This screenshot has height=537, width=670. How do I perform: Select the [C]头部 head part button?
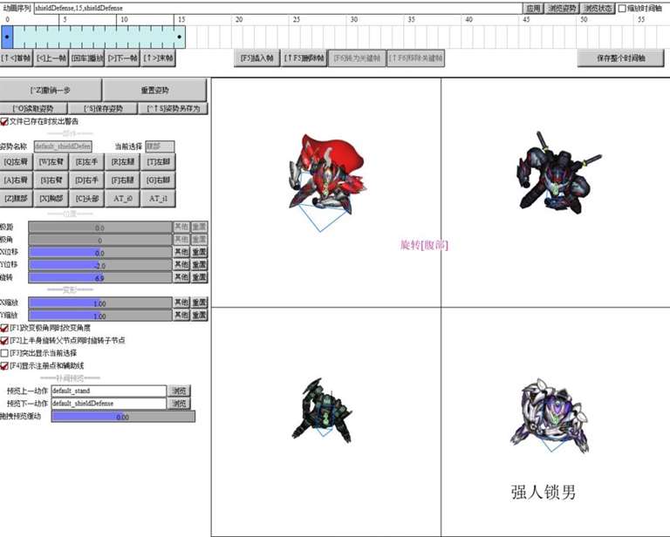[x=88, y=199]
